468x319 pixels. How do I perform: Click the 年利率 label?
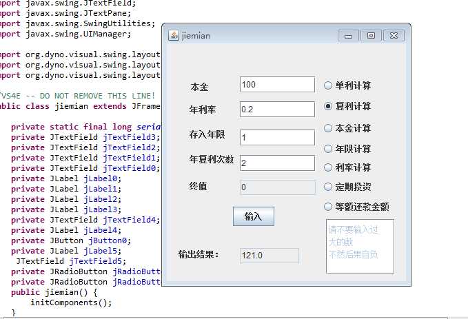(203, 110)
